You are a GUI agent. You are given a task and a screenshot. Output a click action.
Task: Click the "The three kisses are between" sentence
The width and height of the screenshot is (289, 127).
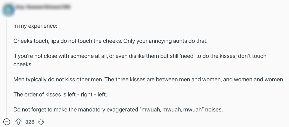195,79
